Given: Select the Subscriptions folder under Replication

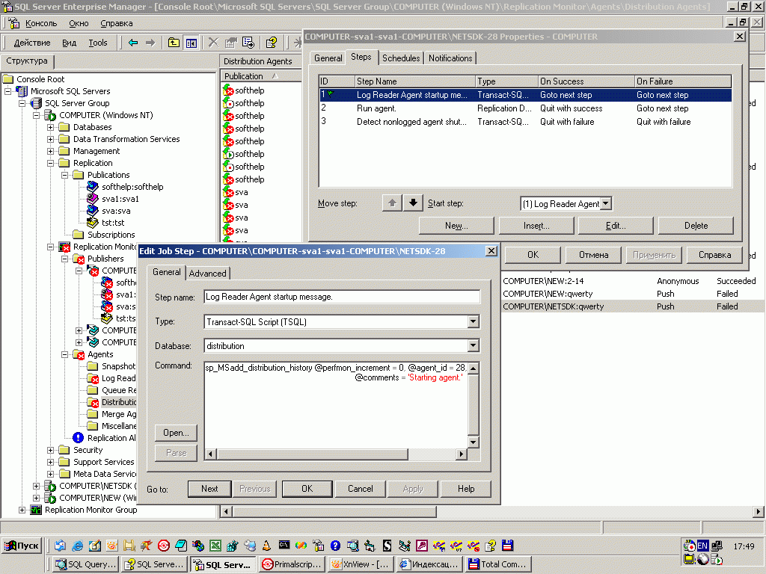Looking at the screenshot, I should coord(111,235).
